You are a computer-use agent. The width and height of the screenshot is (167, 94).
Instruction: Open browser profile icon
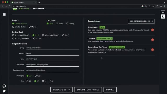tap(161, 6)
